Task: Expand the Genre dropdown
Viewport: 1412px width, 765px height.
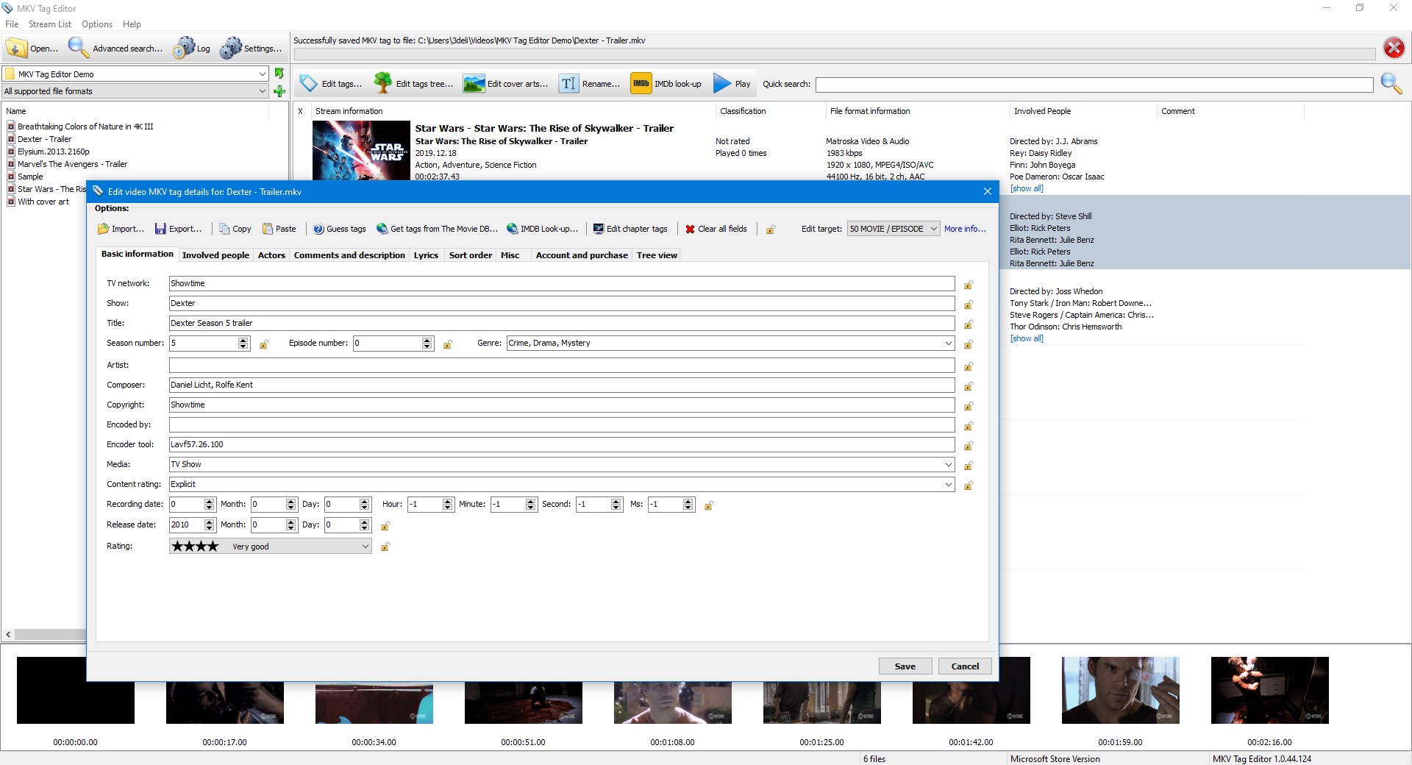Action: pyautogui.click(x=948, y=343)
